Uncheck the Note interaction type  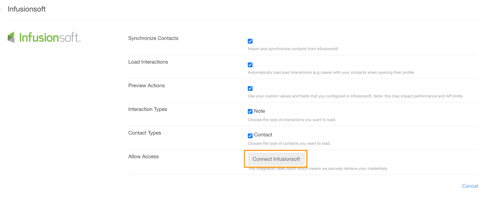coord(250,111)
